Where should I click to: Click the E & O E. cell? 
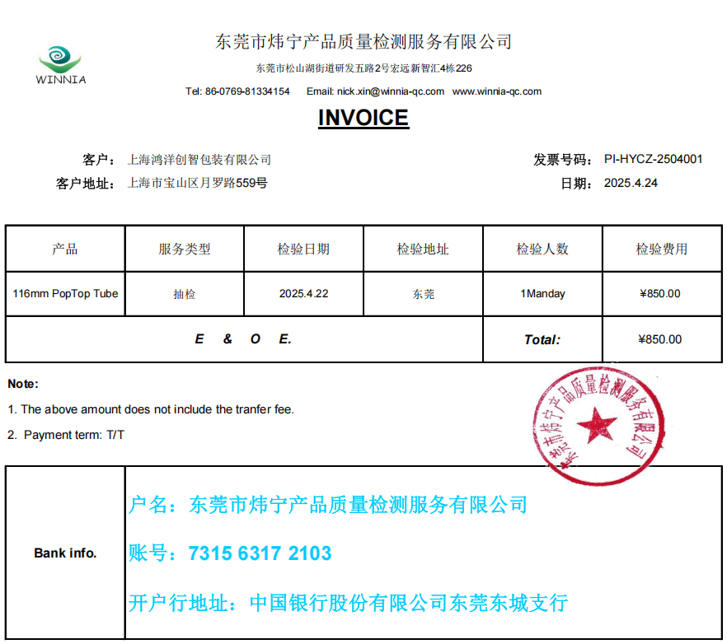243,339
